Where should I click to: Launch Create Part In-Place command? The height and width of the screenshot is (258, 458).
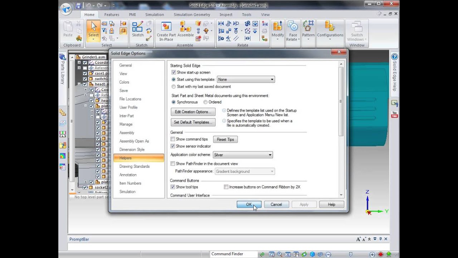[x=166, y=31]
